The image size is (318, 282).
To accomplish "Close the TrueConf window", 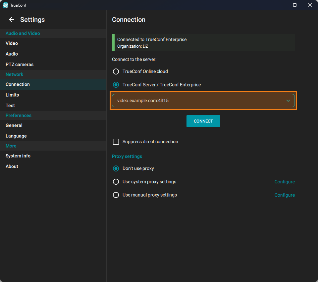I will coord(310,5).
